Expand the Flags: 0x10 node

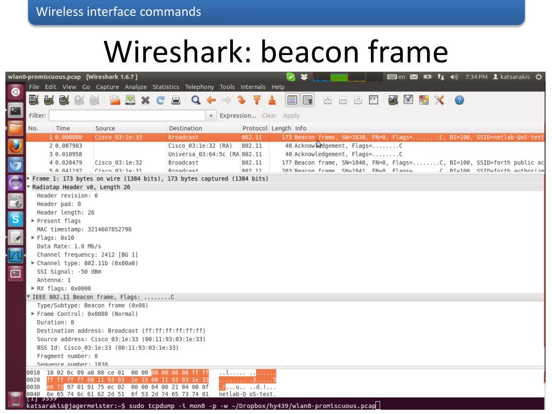[33, 238]
